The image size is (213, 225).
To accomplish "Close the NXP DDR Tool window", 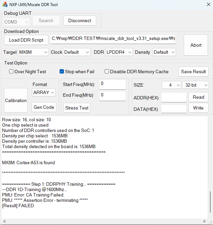I will [x=208, y=4].
